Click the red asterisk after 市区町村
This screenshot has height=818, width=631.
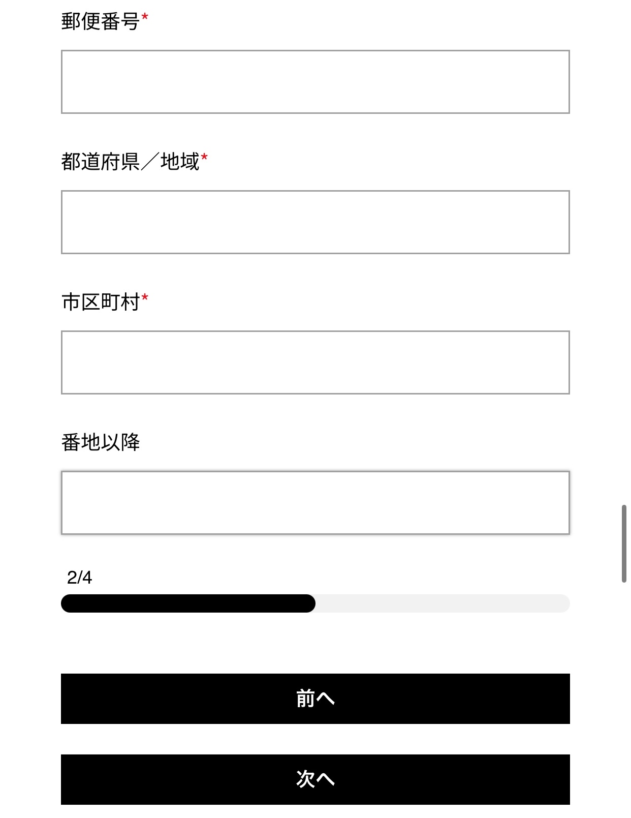click(145, 298)
